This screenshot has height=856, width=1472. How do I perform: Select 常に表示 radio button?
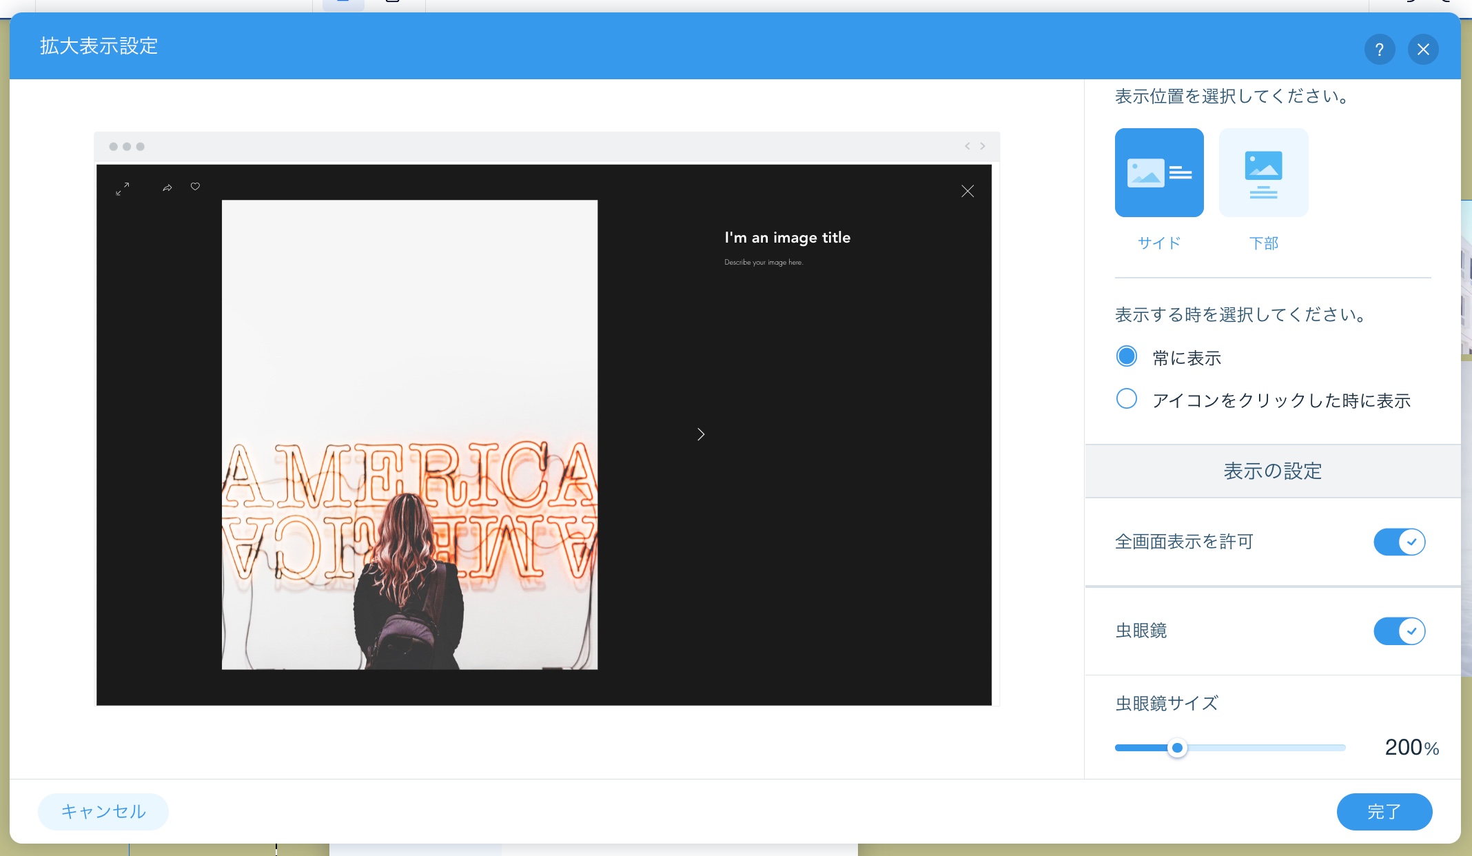click(x=1127, y=357)
